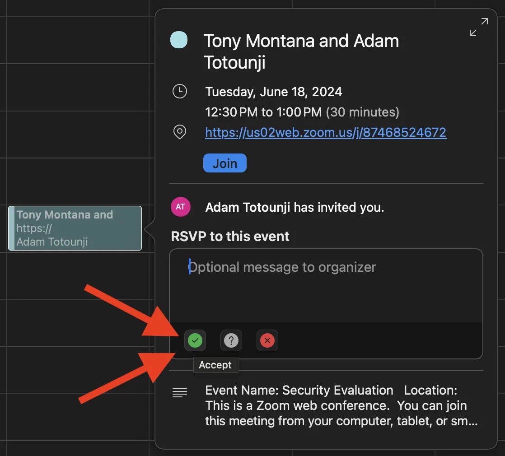The image size is (505, 456).
Task: Expand the event popover to full view
Action: (x=478, y=27)
